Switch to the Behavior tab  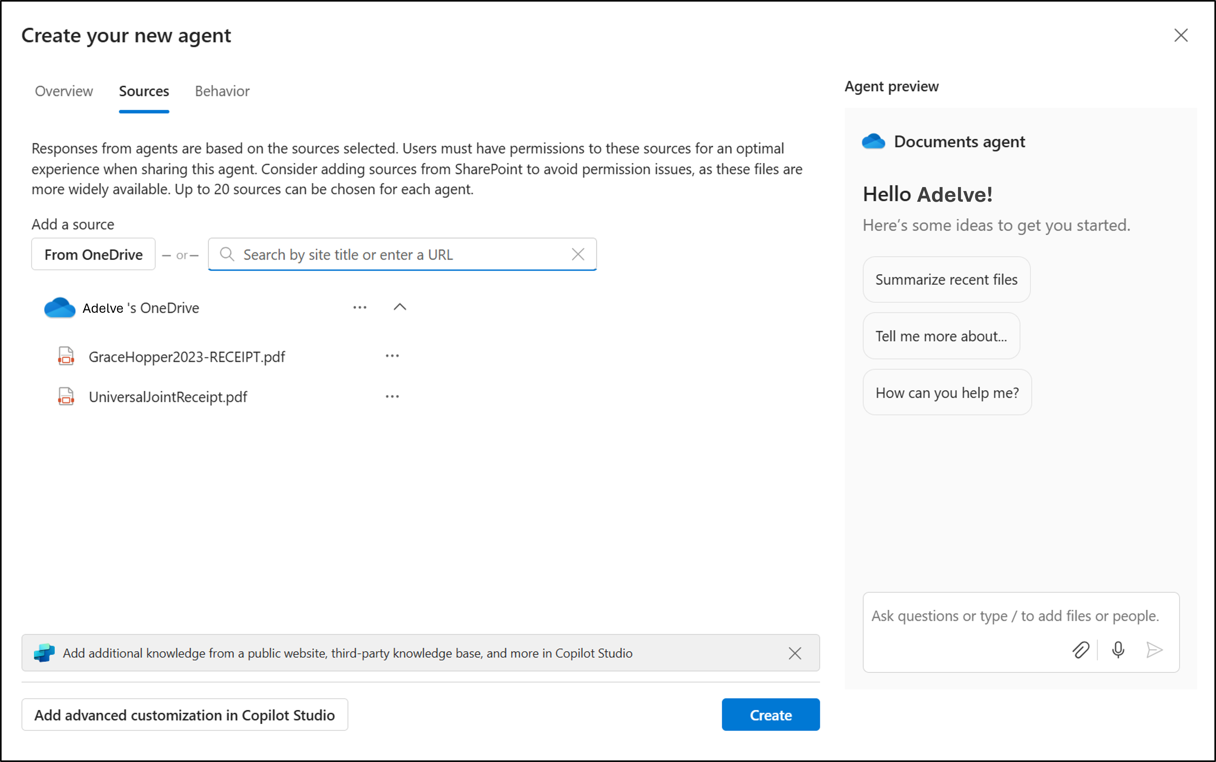point(222,91)
